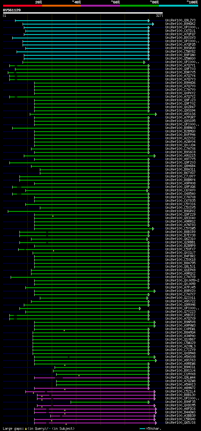The width and height of the screenshot is (201, 431).
Task: Click the white query sequence ruler bar
Action: click(83, 13)
